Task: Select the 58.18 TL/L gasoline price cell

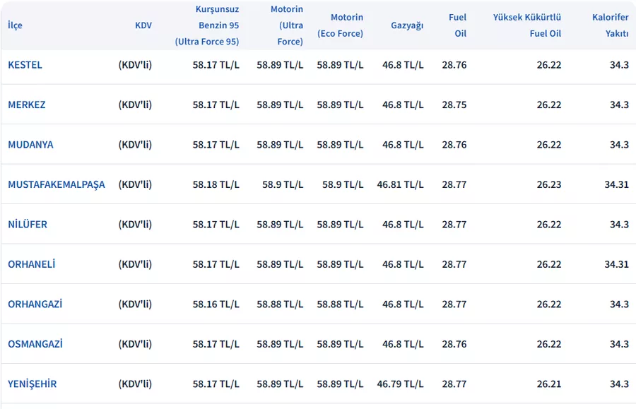Action: [x=216, y=184]
